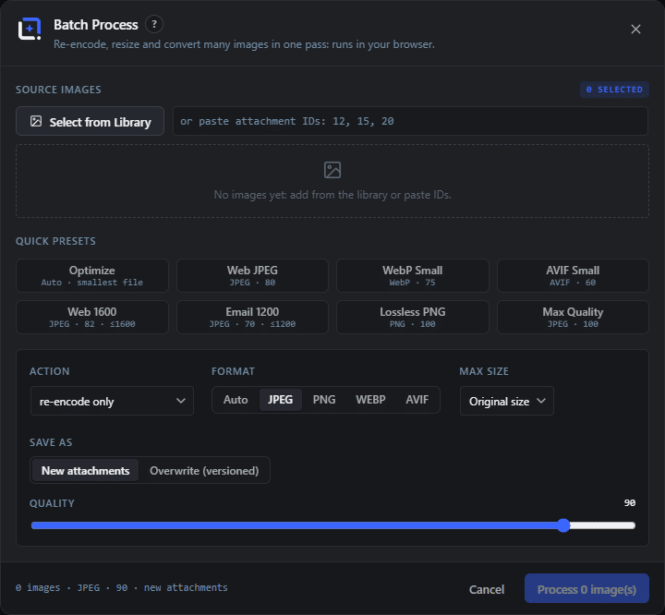Screen dimensions: 665x615
Task: Focus the paste attachment IDs field
Action: click(410, 121)
